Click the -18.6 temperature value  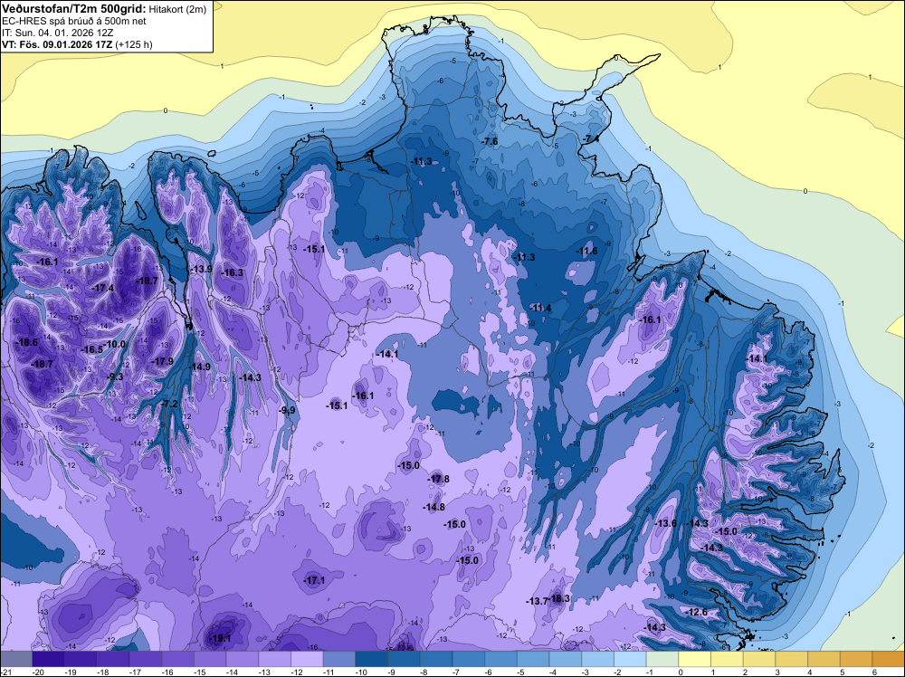(x=26, y=342)
